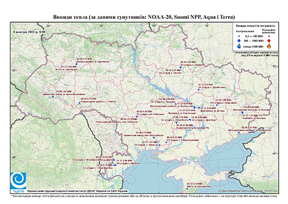Click the map title 'Викиди тепла'

click(x=144, y=17)
